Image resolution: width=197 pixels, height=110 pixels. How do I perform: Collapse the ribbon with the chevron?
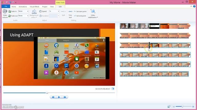pos(191,6)
